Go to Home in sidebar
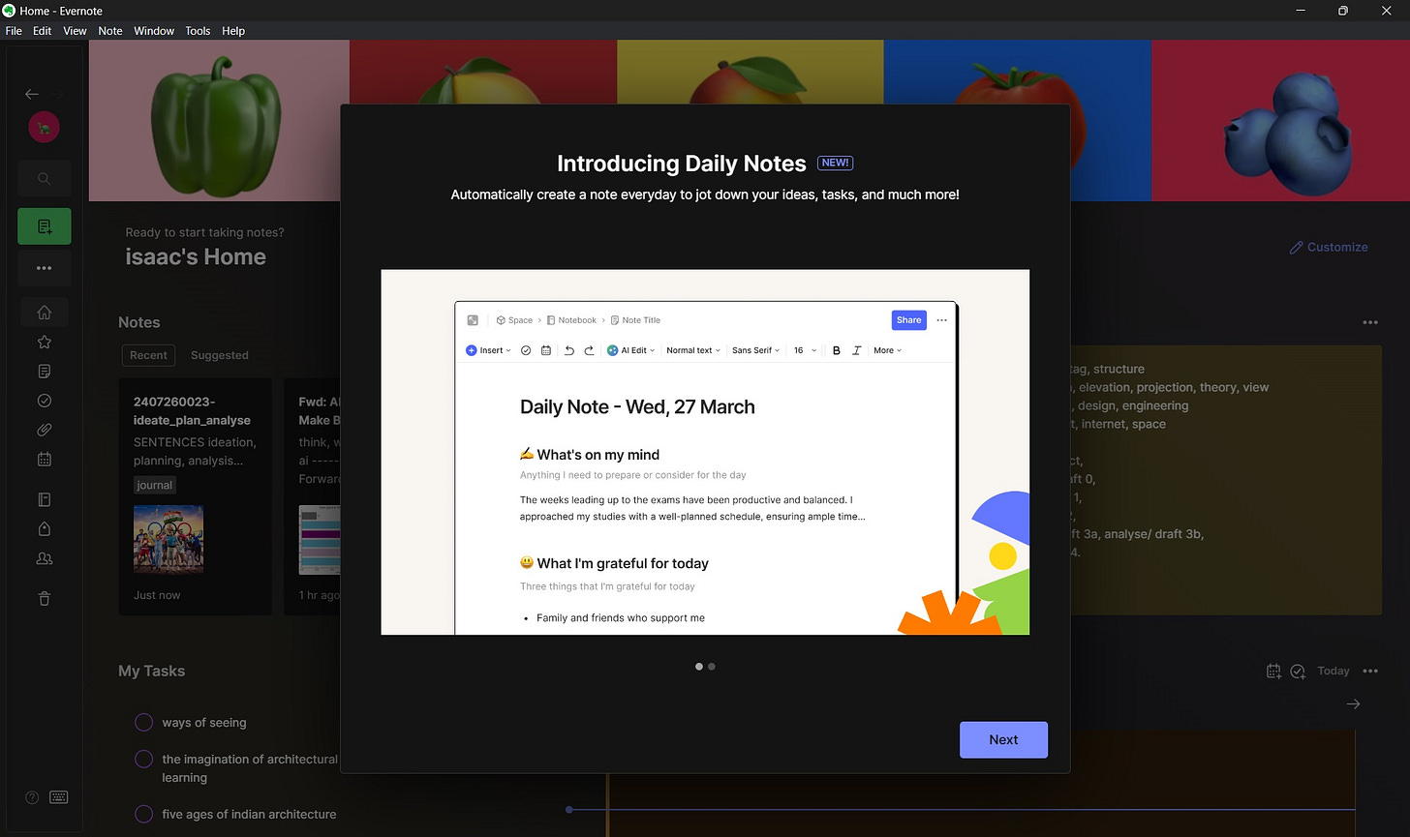The width and height of the screenshot is (1410, 837). point(44,313)
